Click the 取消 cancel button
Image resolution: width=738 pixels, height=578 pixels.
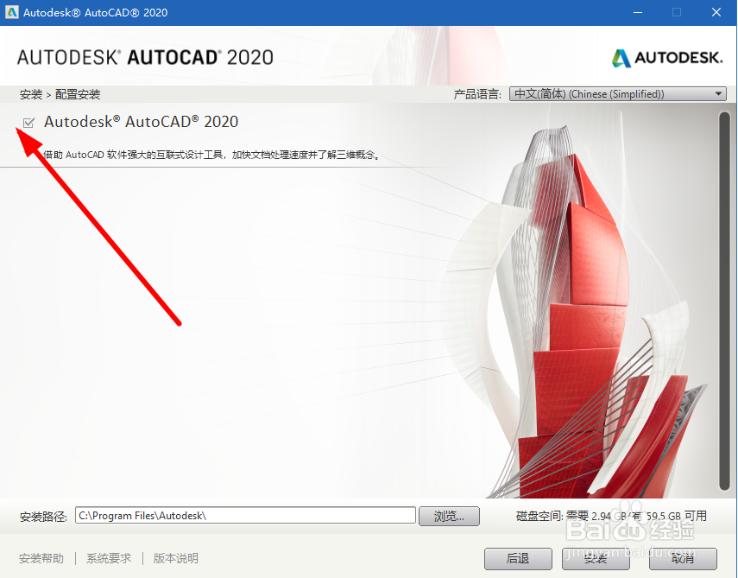(683, 559)
